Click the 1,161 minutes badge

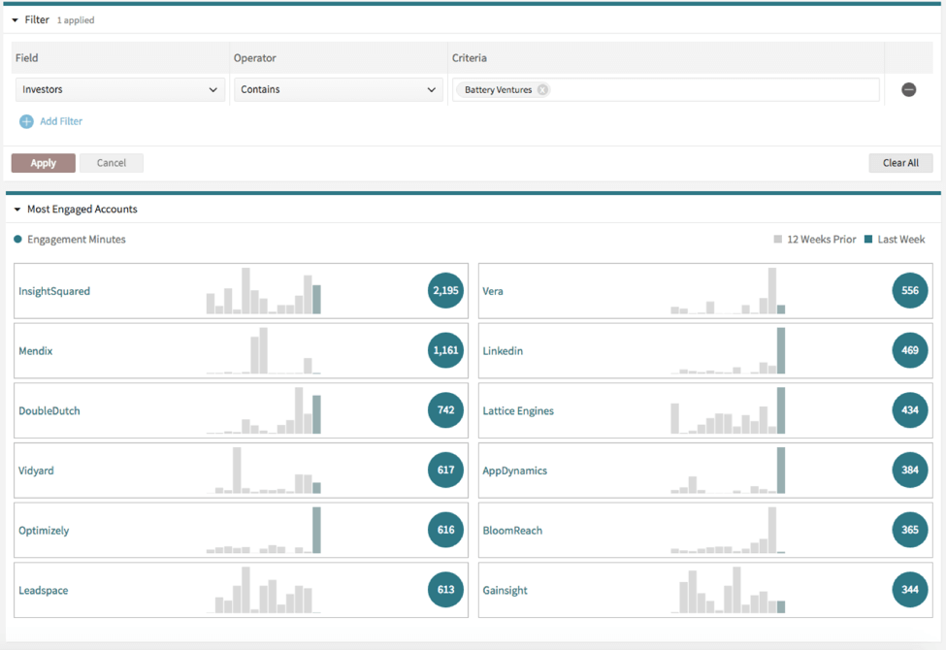click(x=446, y=350)
